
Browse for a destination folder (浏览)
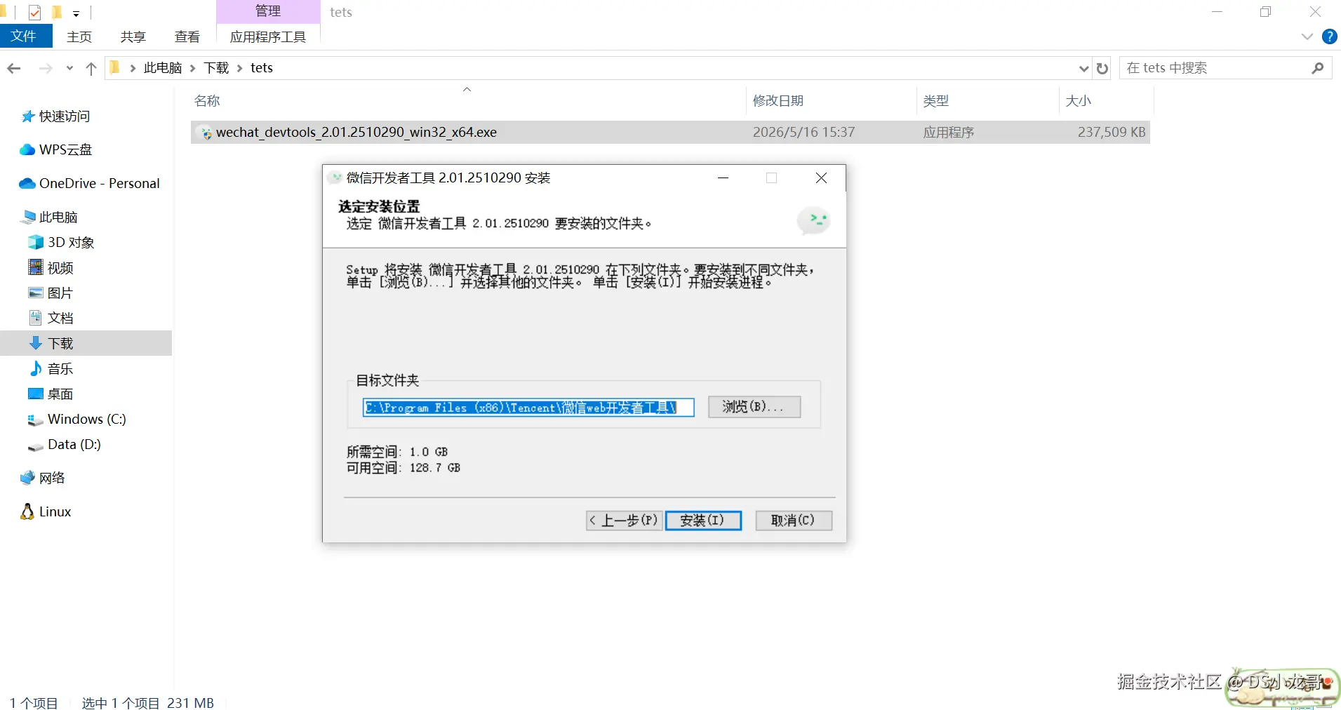tap(754, 407)
